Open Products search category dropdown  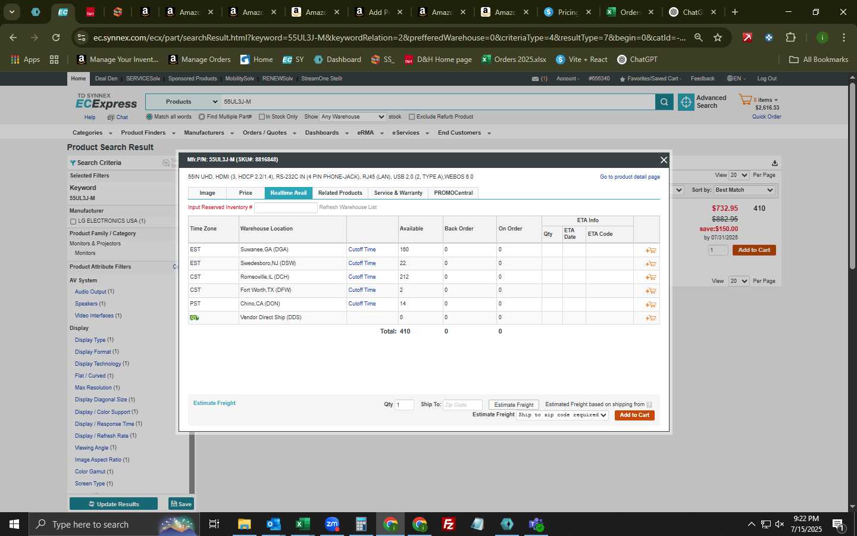coord(183,102)
